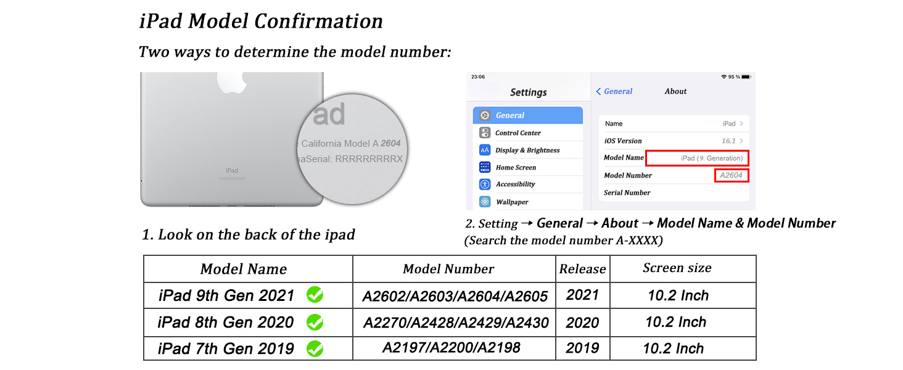Click the Control Center icon in Settings
The width and height of the screenshot is (903, 370).
click(x=485, y=133)
